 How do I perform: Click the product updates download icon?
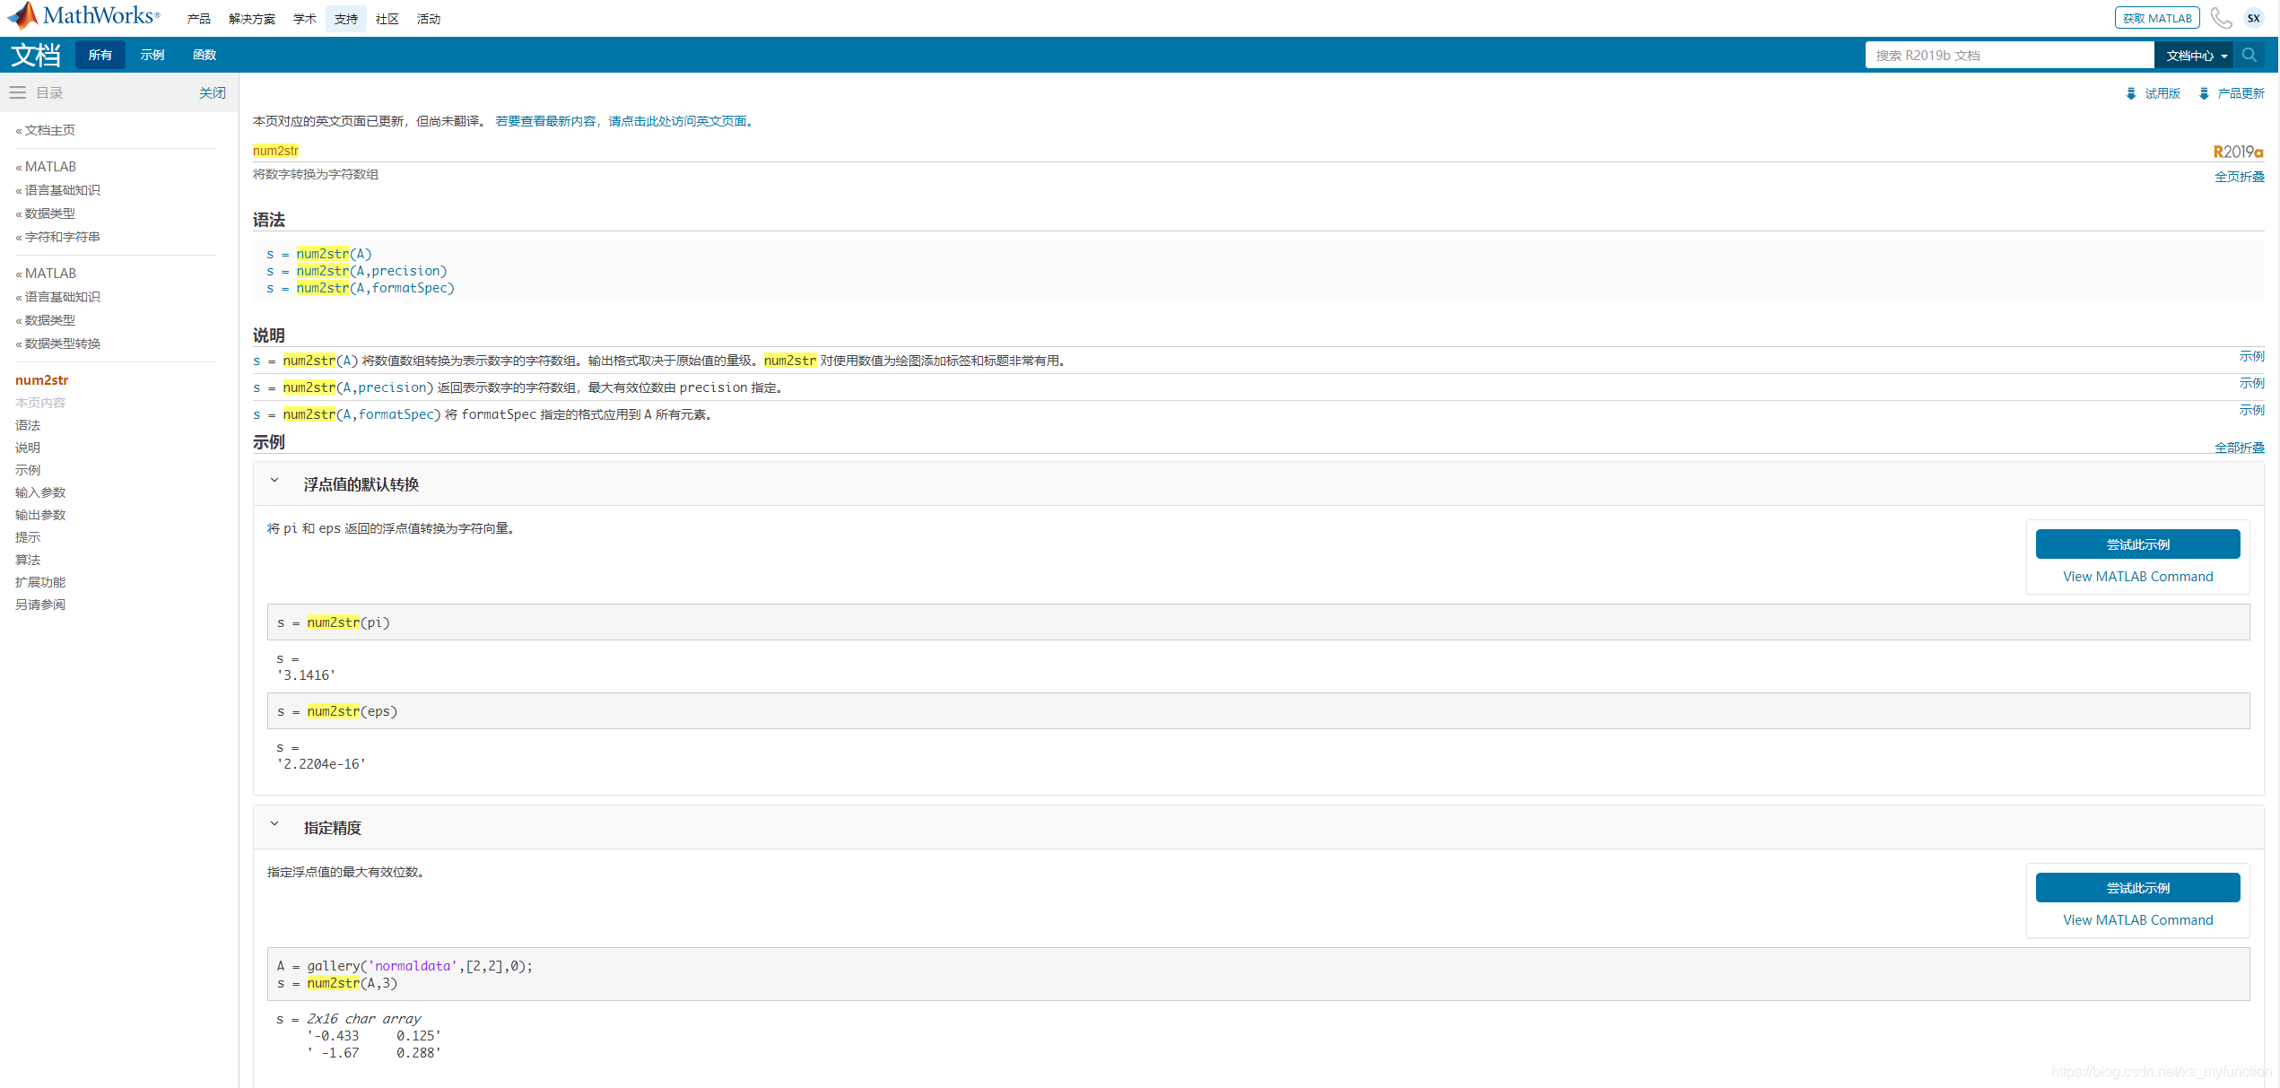tap(2204, 93)
